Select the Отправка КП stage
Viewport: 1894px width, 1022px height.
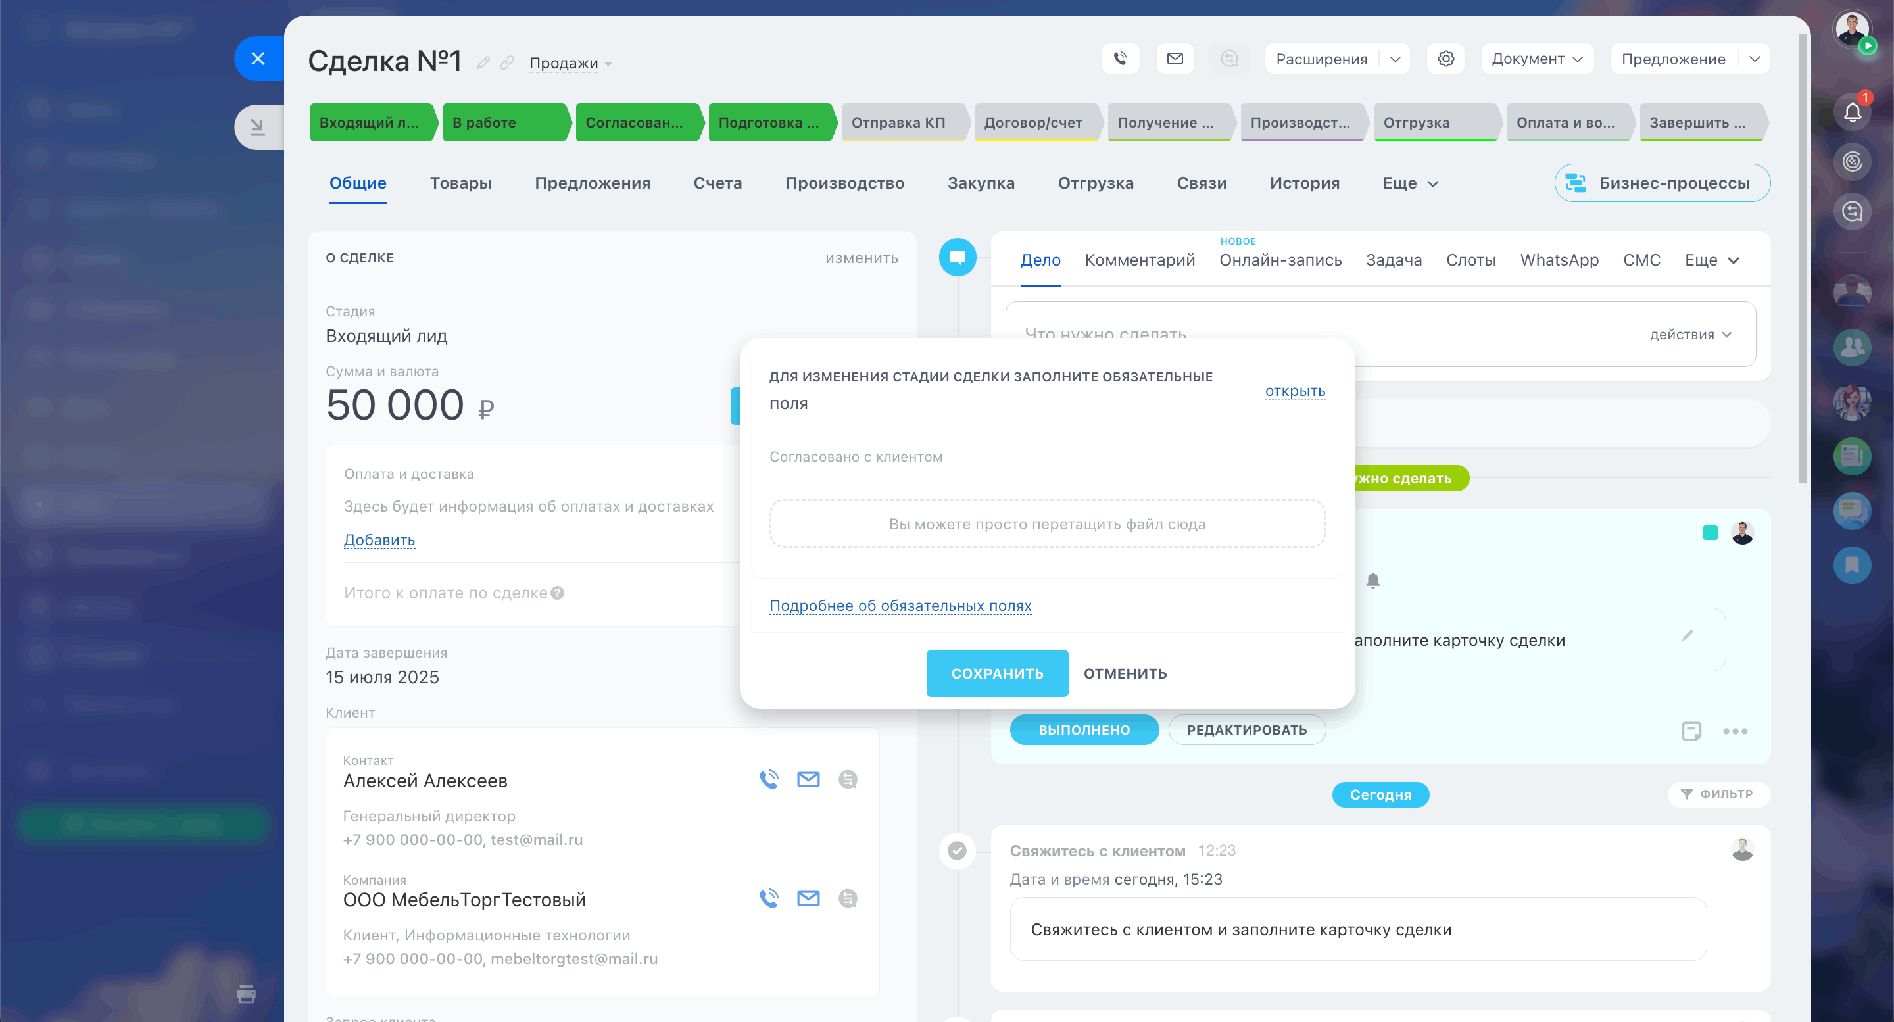898,123
